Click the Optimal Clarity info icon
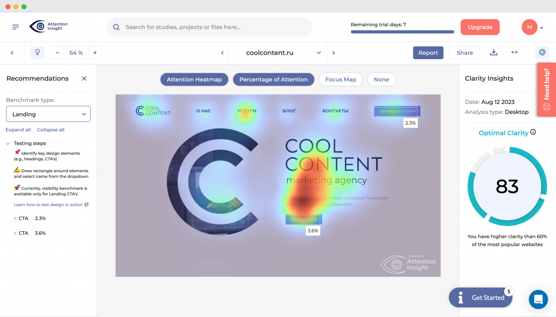This screenshot has width=556, height=317. pyautogui.click(x=533, y=132)
